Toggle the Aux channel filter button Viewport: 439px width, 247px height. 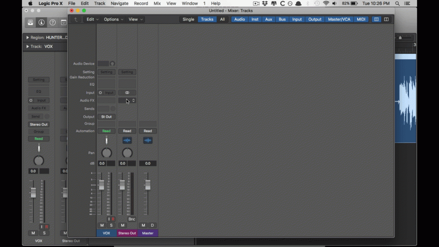point(268,19)
